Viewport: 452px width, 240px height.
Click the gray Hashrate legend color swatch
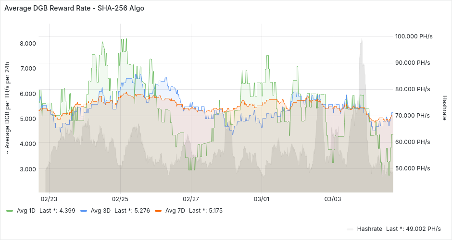[350, 229]
